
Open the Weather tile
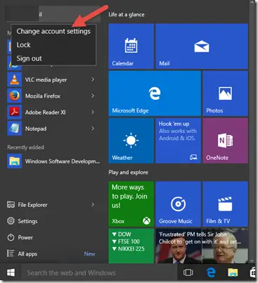[131, 141]
